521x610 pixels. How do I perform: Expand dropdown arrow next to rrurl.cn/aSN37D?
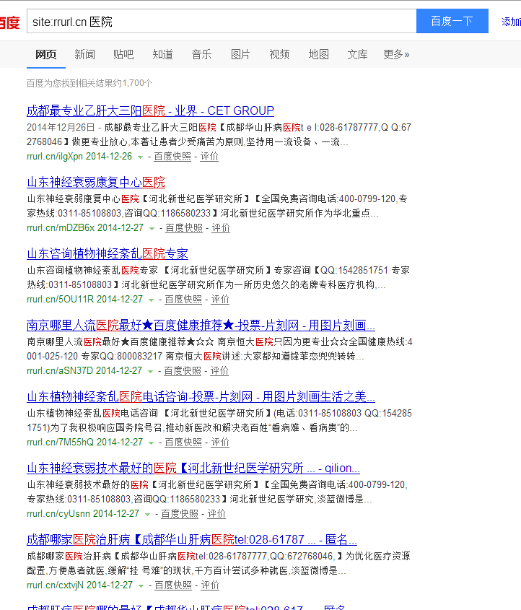point(151,372)
